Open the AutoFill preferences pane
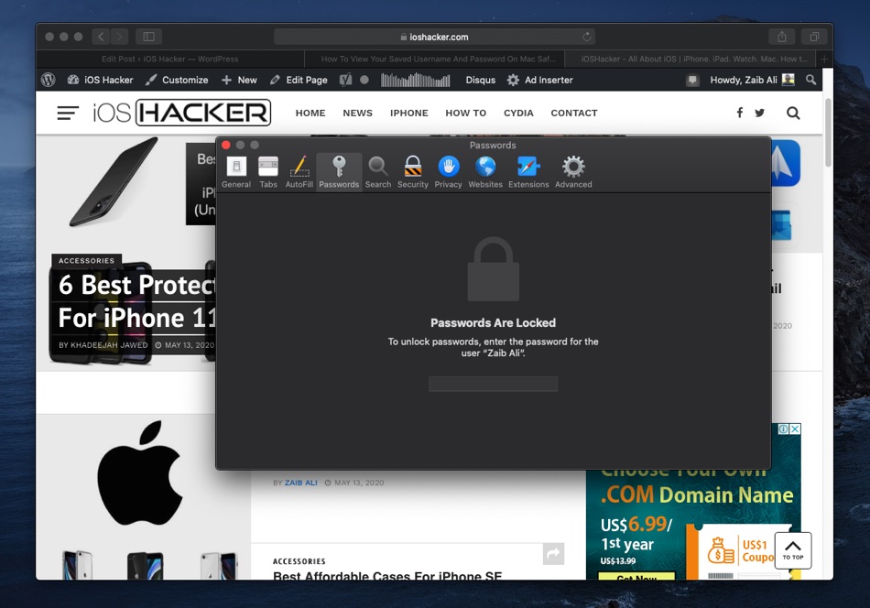This screenshot has height=608, width=870. [299, 172]
